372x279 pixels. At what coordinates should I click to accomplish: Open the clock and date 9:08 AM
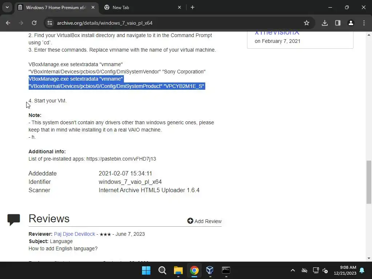(x=345, y=270)
